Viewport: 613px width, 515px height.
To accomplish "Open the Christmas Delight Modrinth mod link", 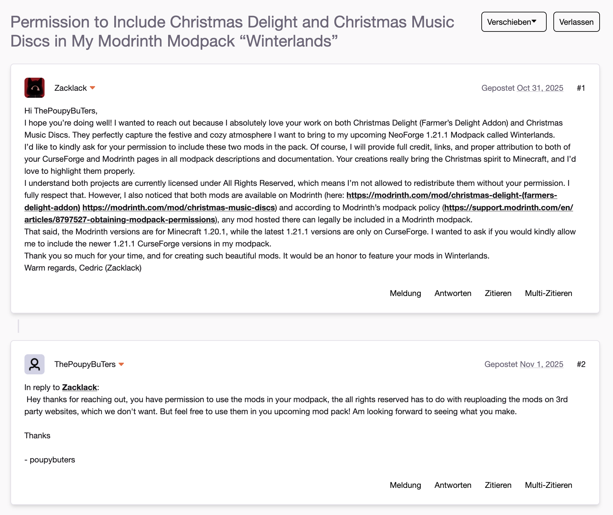I will 452,195.
